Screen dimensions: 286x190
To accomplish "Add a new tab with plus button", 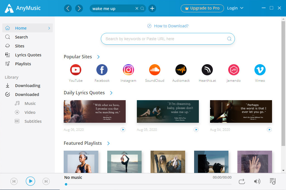I will (152, 8).
